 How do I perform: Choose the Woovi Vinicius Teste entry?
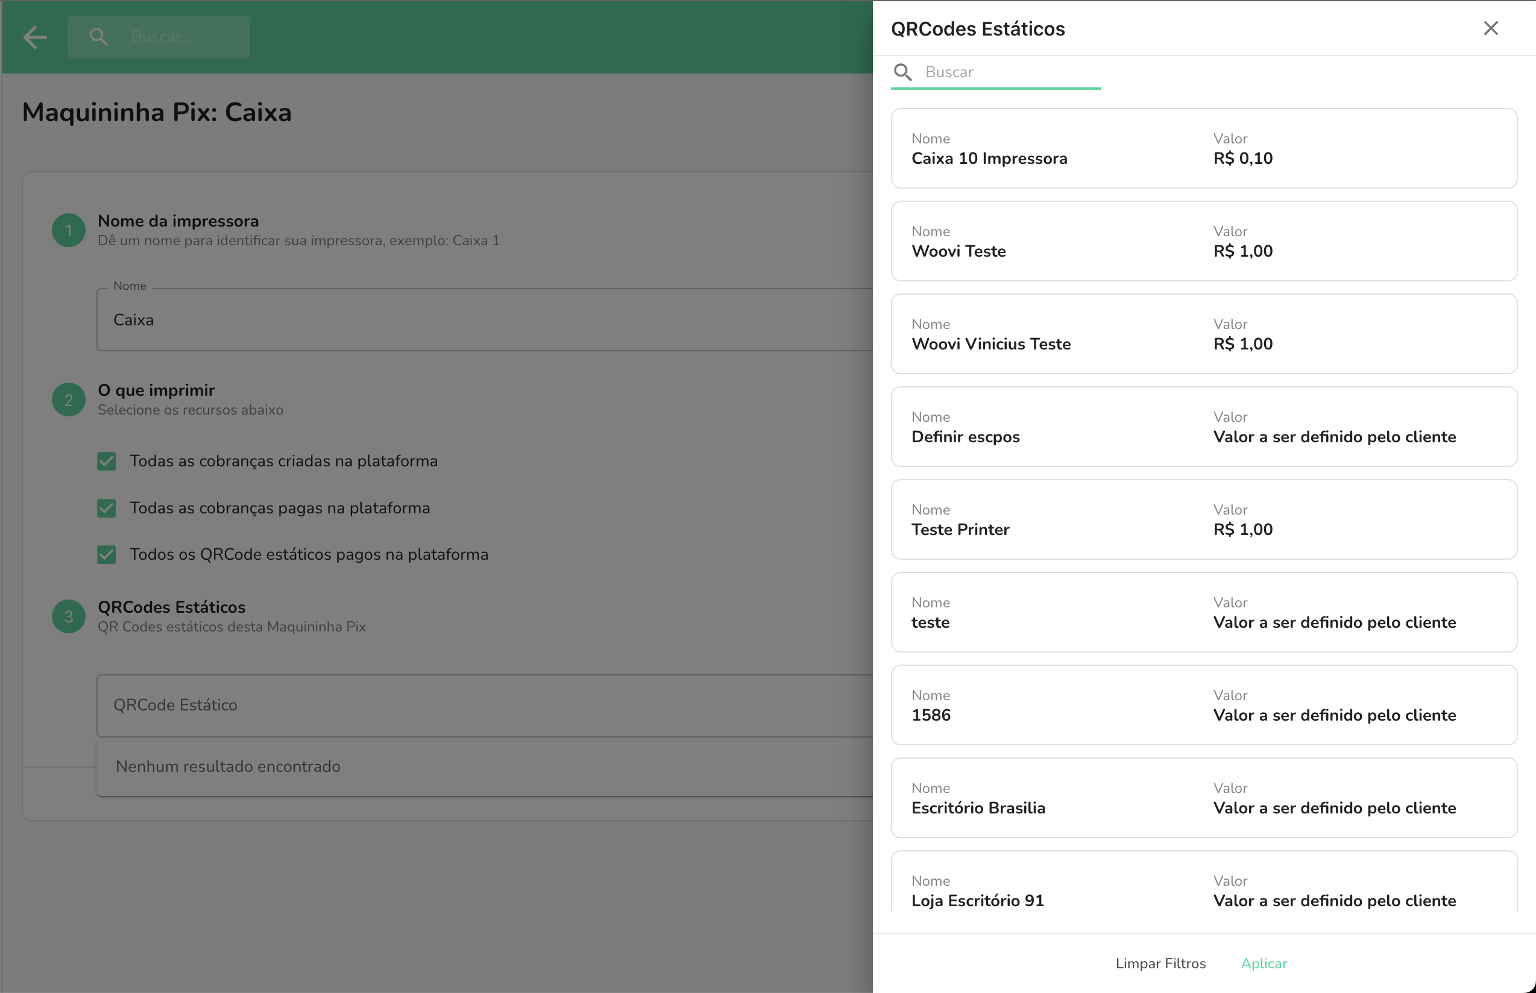[1203, 334]
